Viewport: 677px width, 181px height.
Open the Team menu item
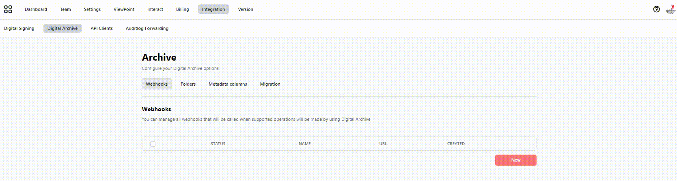point(65,9)
